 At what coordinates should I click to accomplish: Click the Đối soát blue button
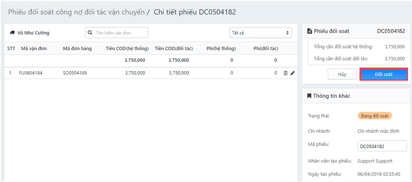[x=384, y=74]
